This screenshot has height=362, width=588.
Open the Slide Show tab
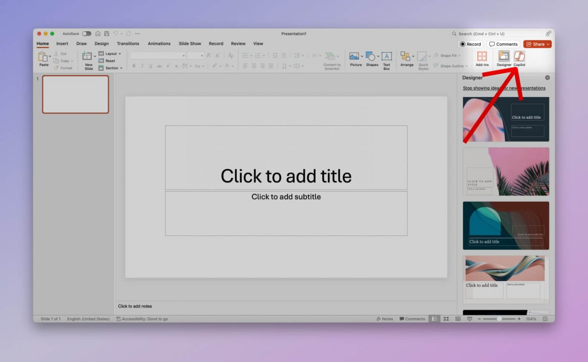click(189, 43)
